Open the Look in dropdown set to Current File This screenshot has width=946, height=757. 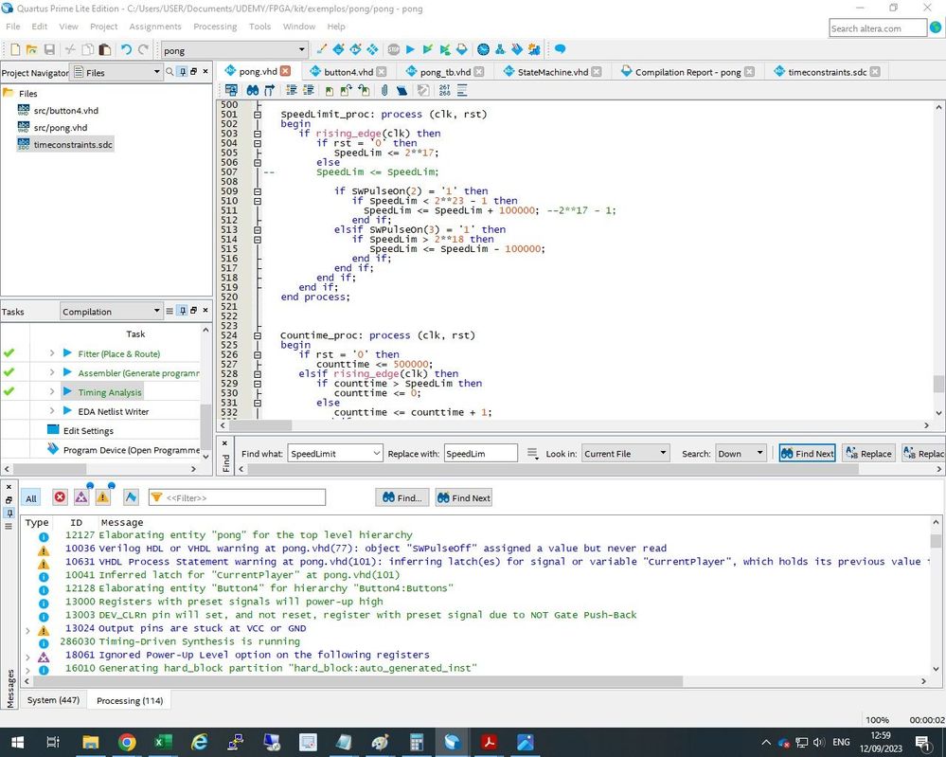(625, 454)
